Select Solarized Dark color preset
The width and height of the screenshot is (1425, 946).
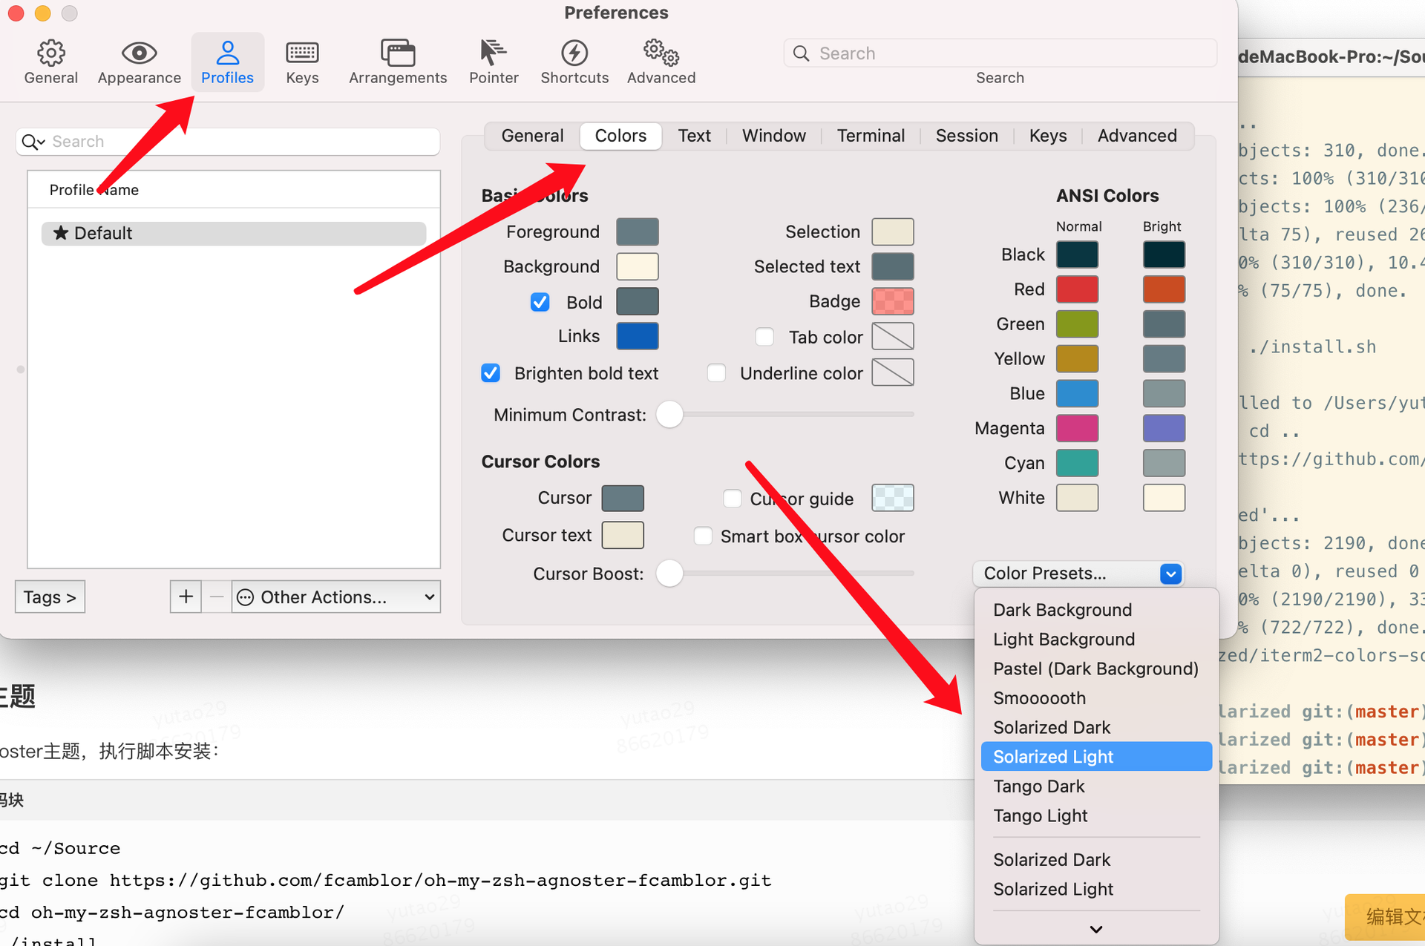[x=1052, y=726]
